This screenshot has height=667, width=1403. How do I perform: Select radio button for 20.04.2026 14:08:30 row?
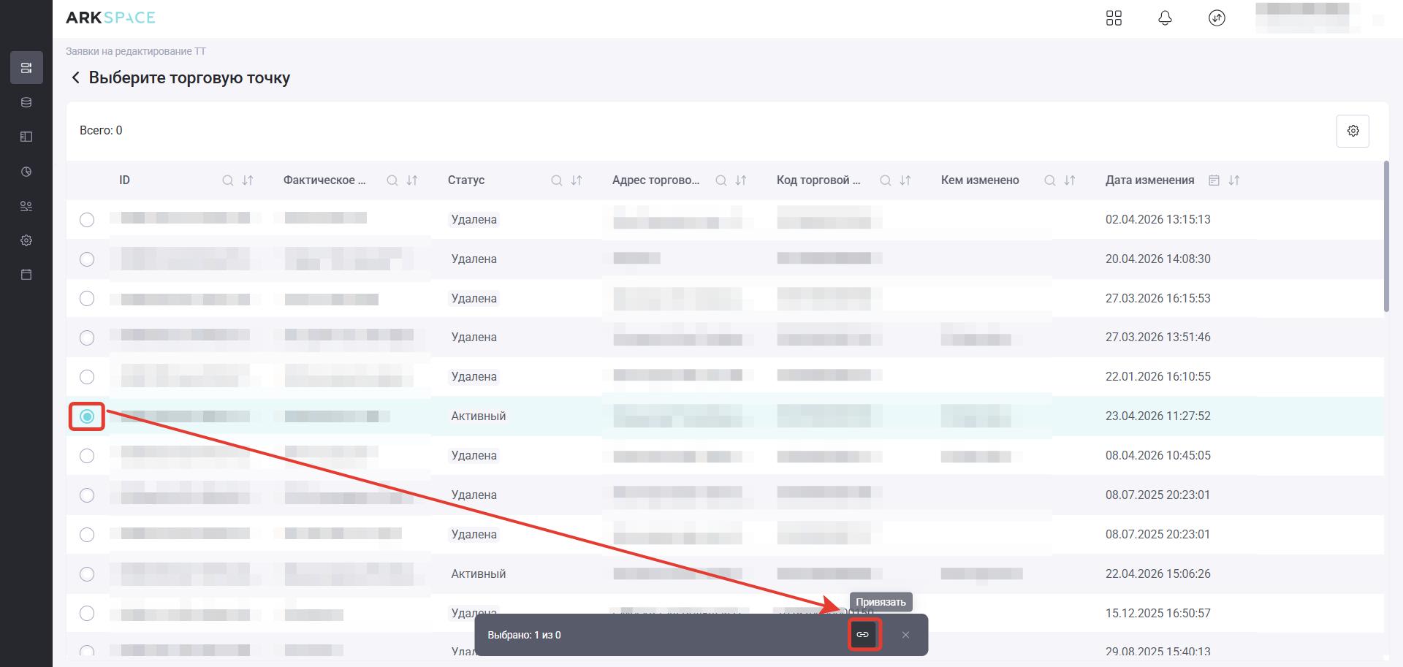coord(87,259)
